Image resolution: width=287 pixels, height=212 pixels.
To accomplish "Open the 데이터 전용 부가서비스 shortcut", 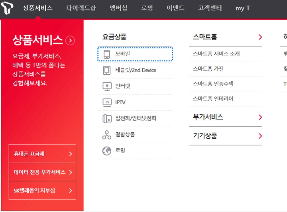I will pyautogui.click(x=42, y=172).
